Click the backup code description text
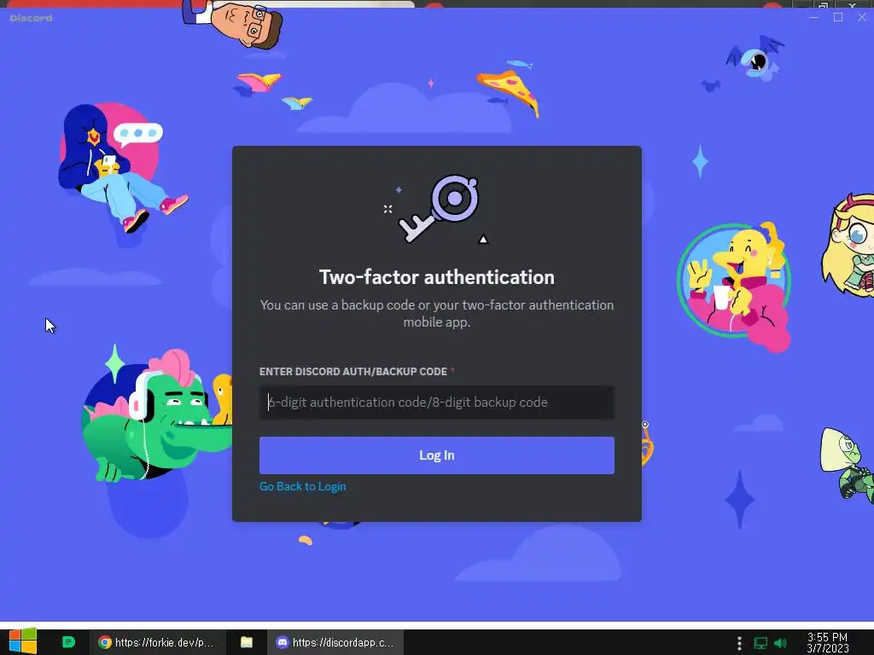The image size is (874, 655). point(436,313)
